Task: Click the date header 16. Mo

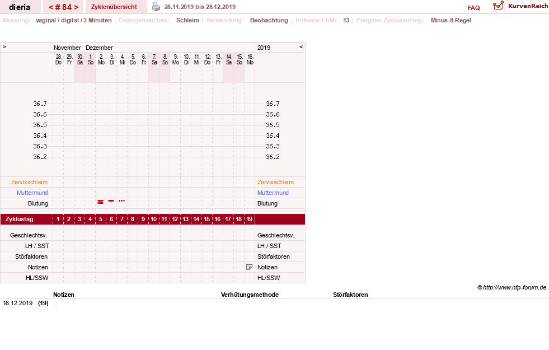Action: (x=250, y=59)
